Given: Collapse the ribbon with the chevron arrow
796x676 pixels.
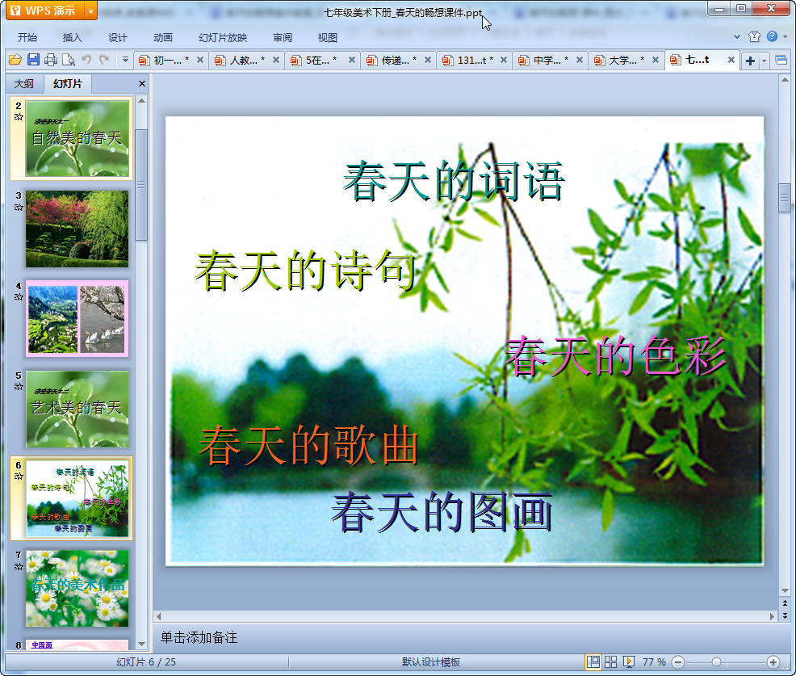Looking at the screenshot, I should [x=736, y=36].
